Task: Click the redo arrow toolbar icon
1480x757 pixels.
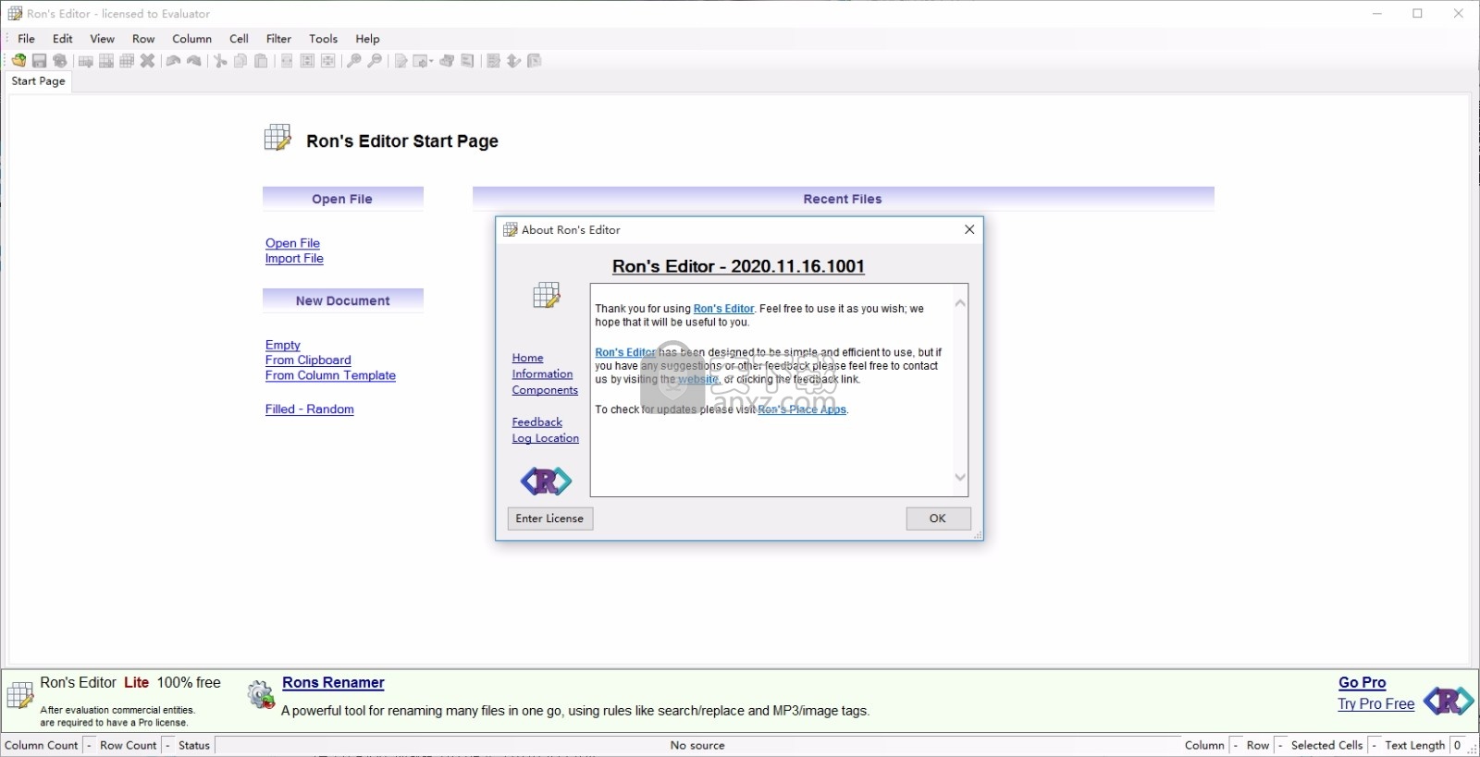Action: tap(194, 61)
